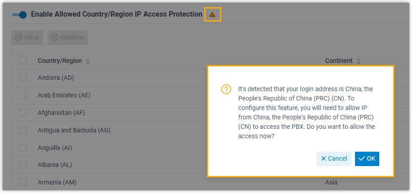This screenshot has width=412, height=193.
Task: Cancel the allow access dialog
Action: [x=334, y=158]
